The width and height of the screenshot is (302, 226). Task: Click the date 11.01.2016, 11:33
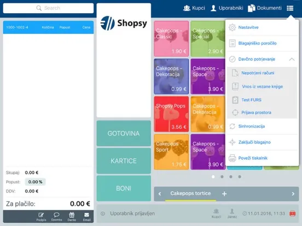tap(266, 213)
